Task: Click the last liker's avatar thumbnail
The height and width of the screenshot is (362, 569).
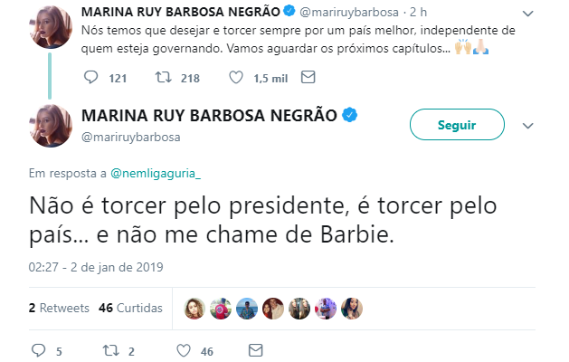Action: tap(353, 308)
